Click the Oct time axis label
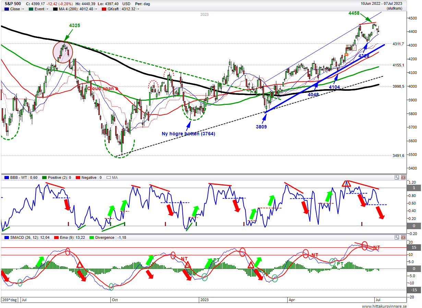This screenshot has height=308, width=422. pyautogui.click(x=115, y=299)
